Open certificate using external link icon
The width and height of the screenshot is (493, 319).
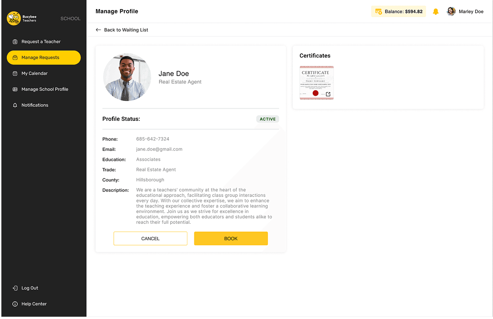pyautogui.click(x=328, y=94)
